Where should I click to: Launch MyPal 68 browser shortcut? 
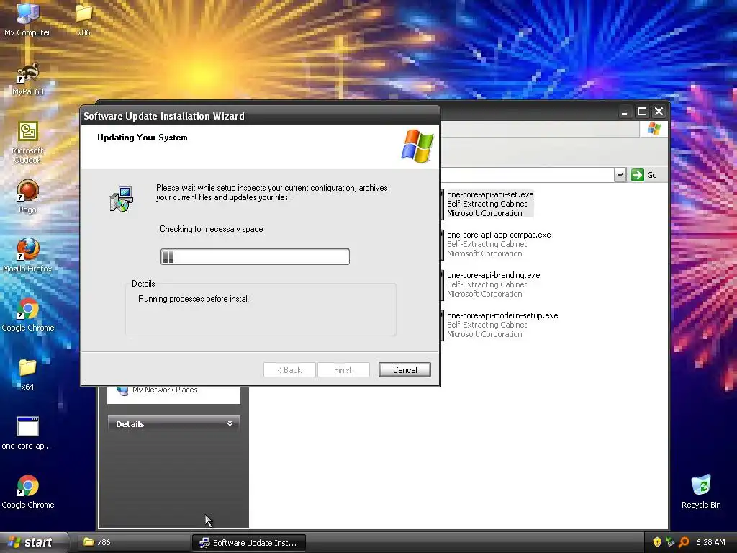coord(27,78)
